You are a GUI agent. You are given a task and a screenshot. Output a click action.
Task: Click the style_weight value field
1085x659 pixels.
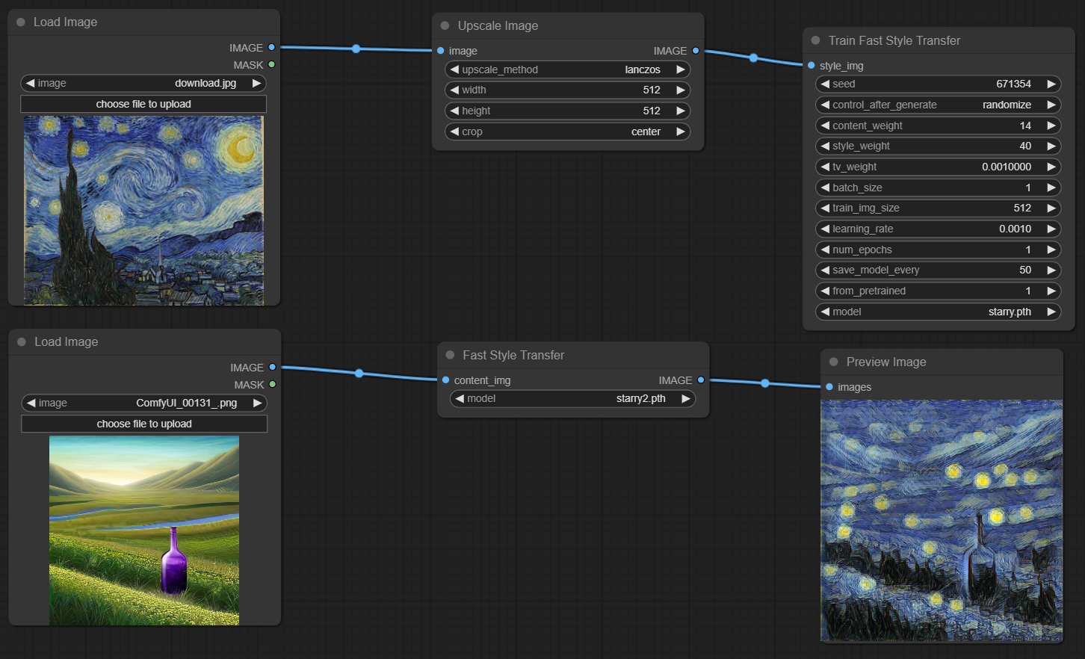pyautogui.click(x=938, y=146)
